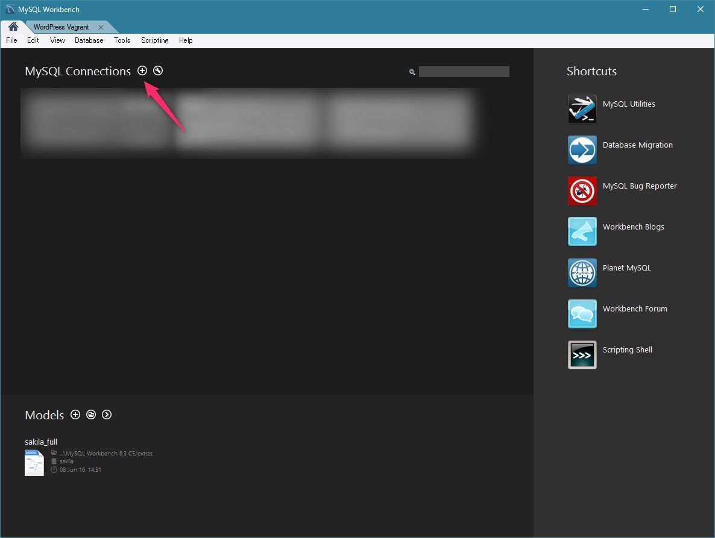This screenshot has width=715, height=538.
Task: Launch the MySQL Bug Reporter icon
Action: click(x=582, y=191)
